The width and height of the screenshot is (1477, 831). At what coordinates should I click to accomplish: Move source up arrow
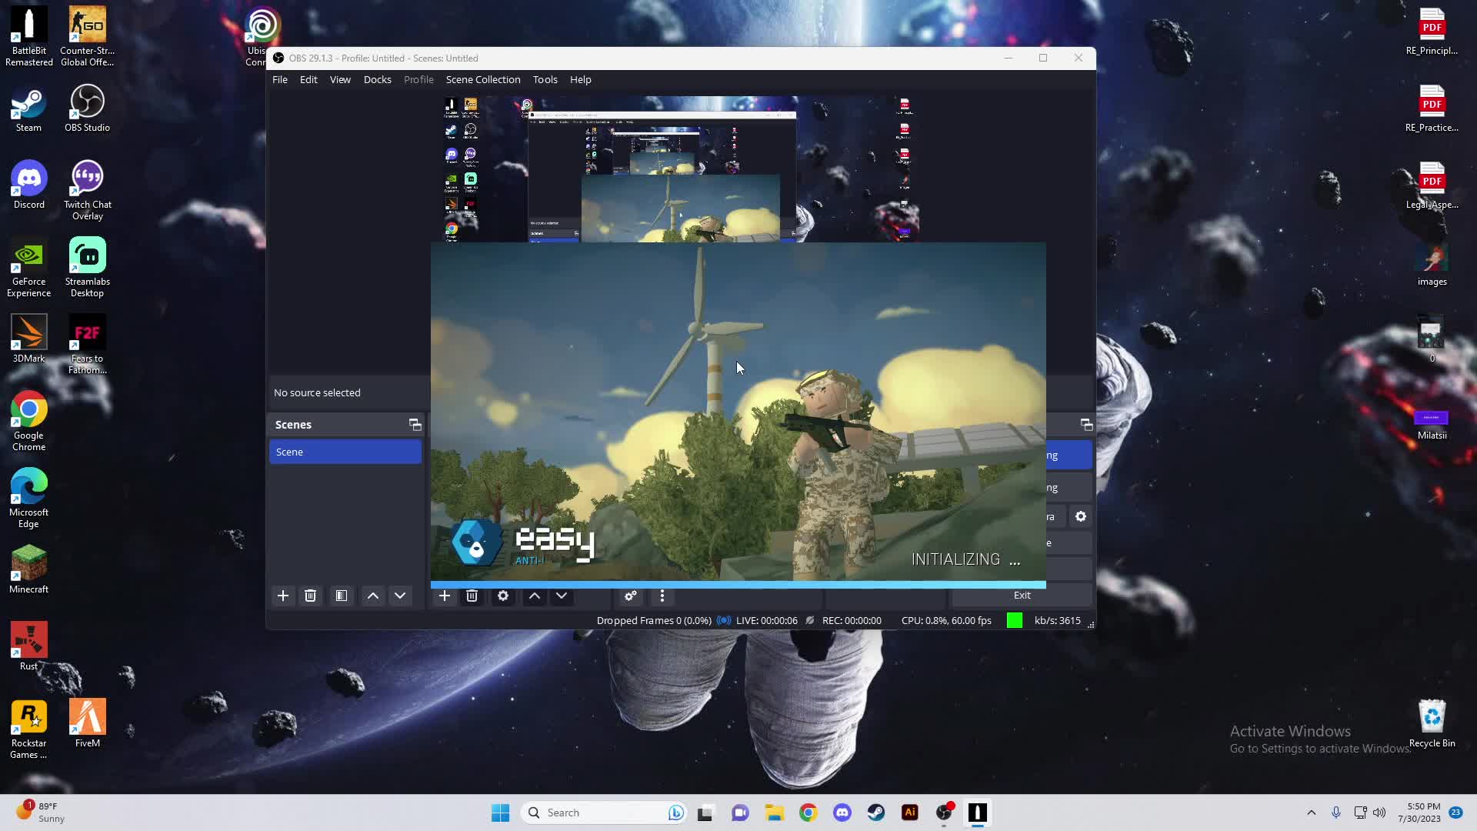coord(535,596)
